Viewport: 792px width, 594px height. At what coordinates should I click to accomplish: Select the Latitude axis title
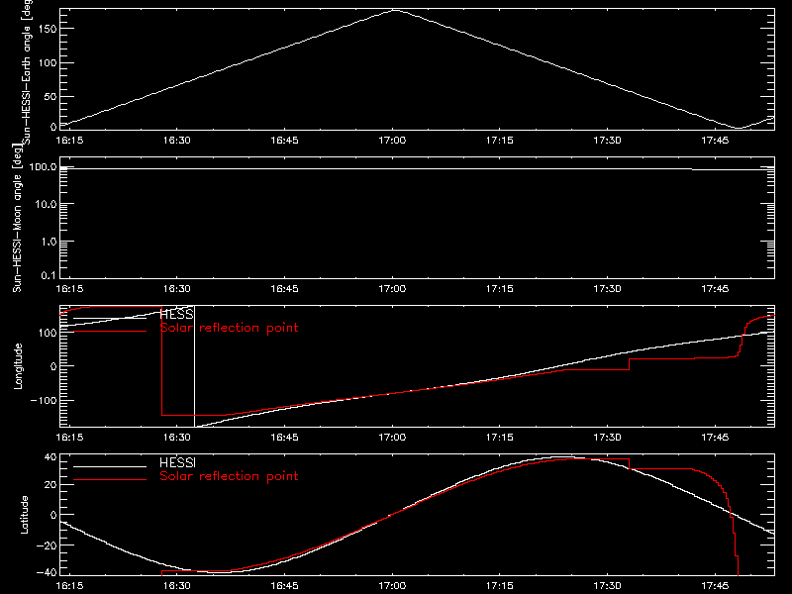(x=24, y=515)
